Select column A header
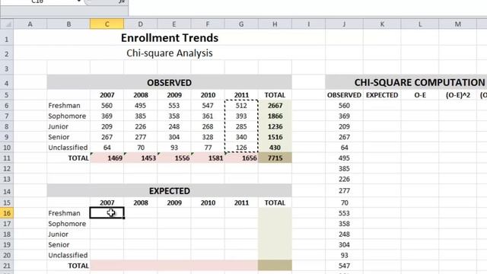The width and height of the screenshot is (487, 274). click(x=30, y=24)
